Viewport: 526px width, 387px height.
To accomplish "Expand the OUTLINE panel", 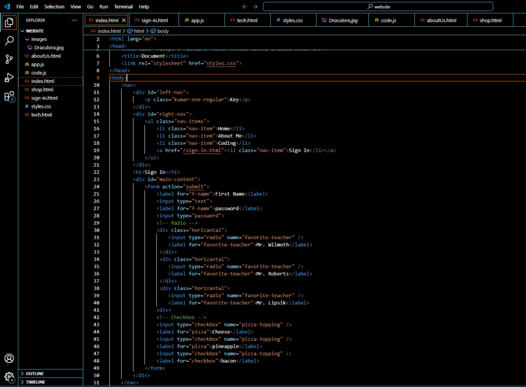I will pyautogui.click(x=35, y=374).
